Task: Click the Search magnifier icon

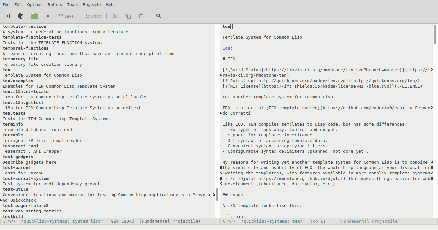Action: pyautogui.click(x=159, y=16)
